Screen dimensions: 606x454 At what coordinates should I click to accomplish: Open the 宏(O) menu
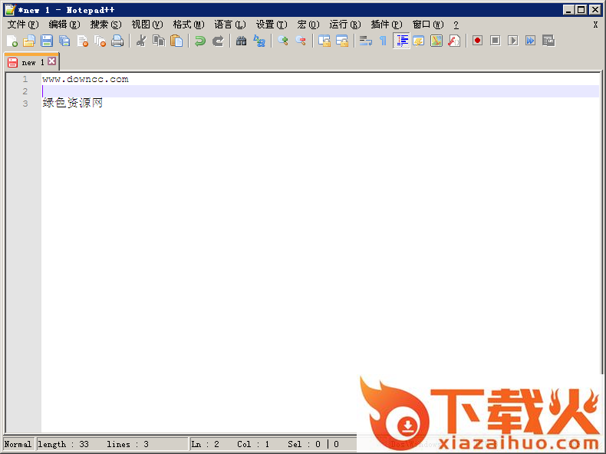click(x=308, y=25)
